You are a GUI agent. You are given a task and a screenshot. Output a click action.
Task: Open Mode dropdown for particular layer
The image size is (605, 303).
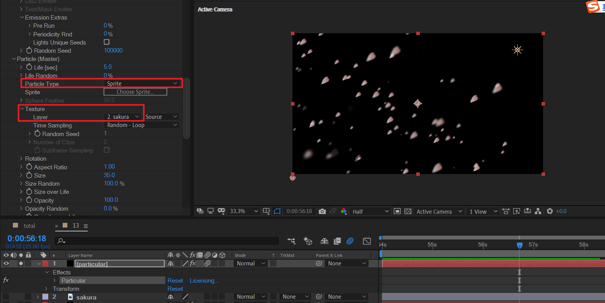pyautogui.click(x=251, y=264)
